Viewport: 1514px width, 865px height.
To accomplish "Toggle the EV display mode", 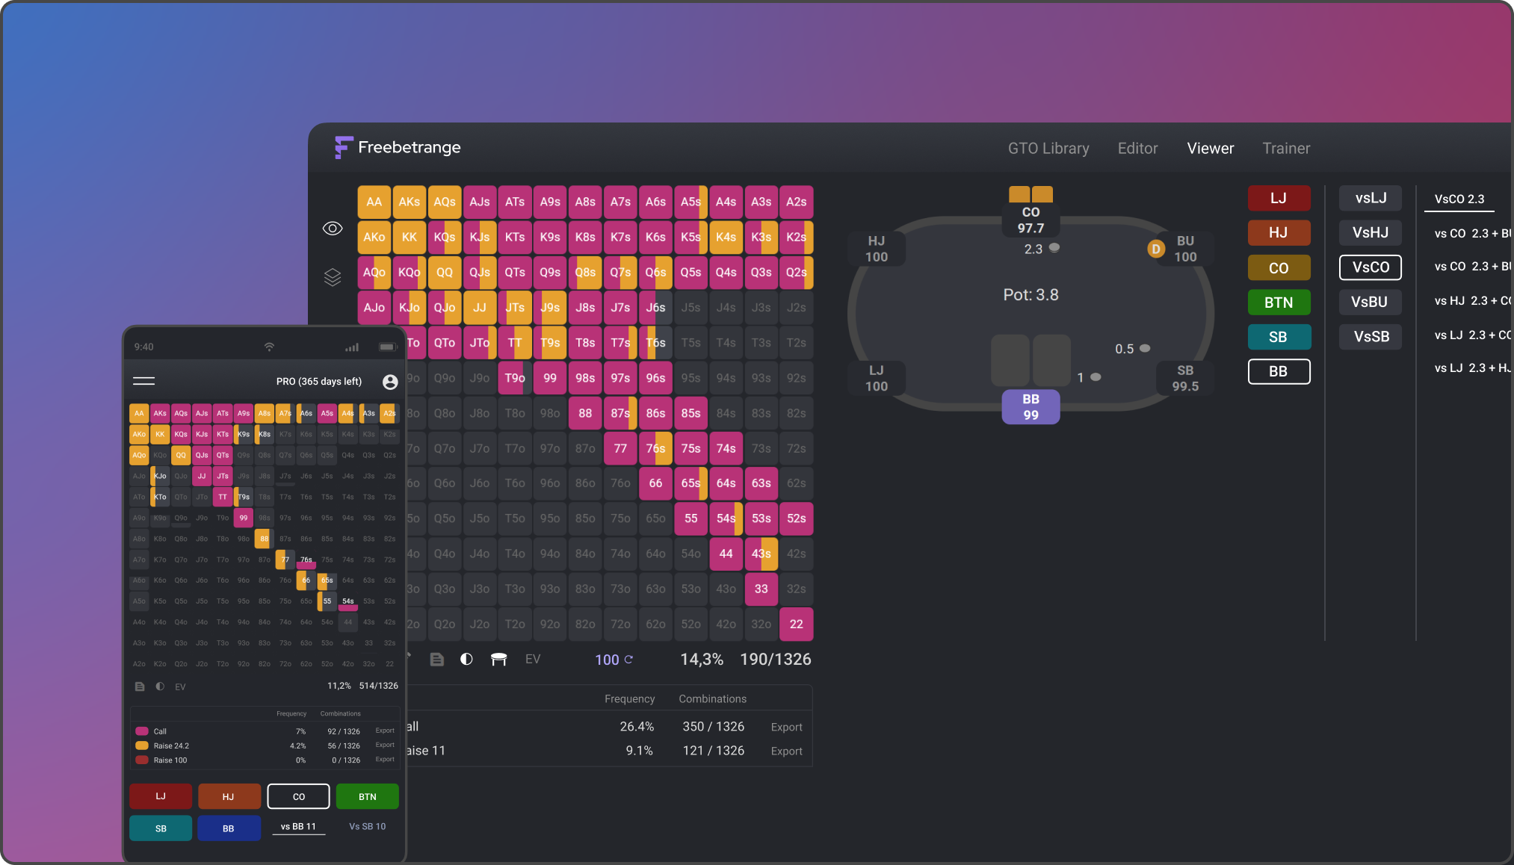I will pyautogui.click(x=533, y=659).
